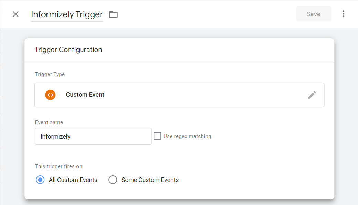Click the This trigger fires on label

[x=59, y=166]
